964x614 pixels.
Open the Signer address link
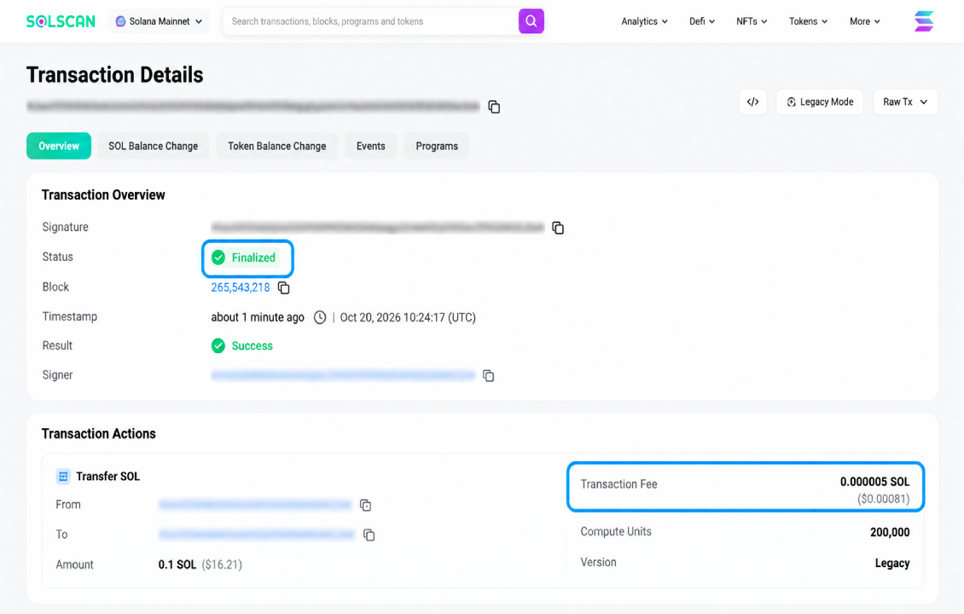click(x=343, y=375)
